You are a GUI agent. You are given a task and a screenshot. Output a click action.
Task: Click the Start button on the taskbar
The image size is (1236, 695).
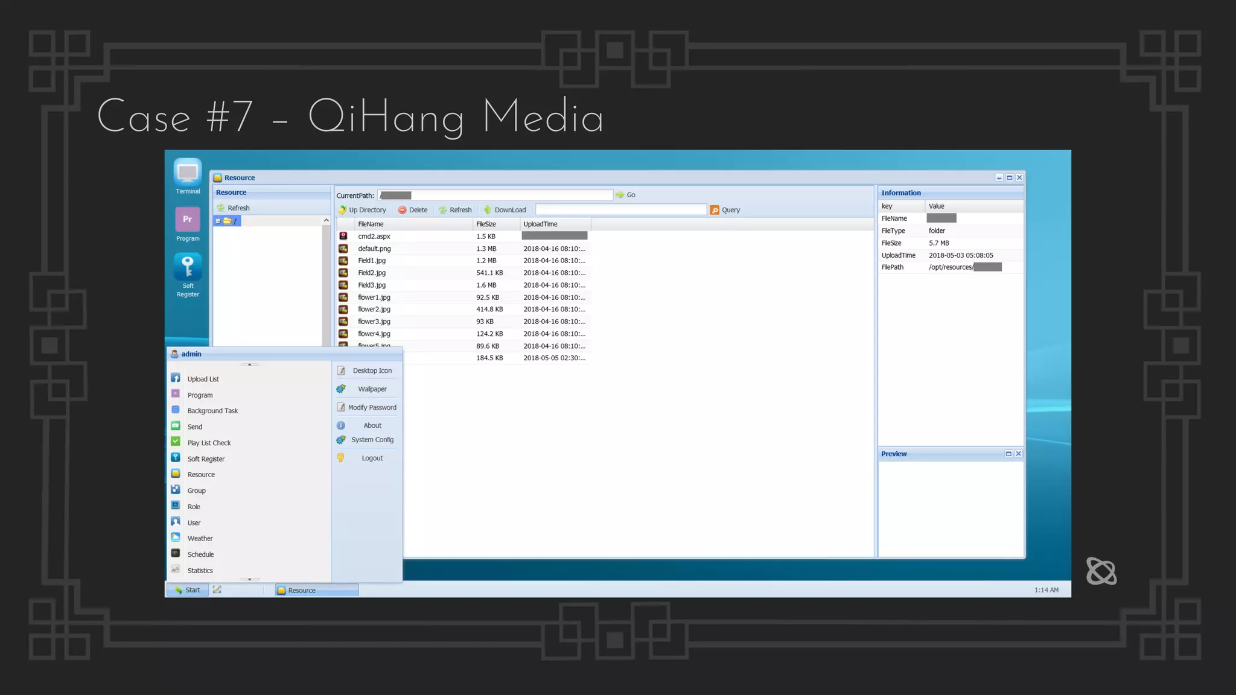(x=188, y=590)
